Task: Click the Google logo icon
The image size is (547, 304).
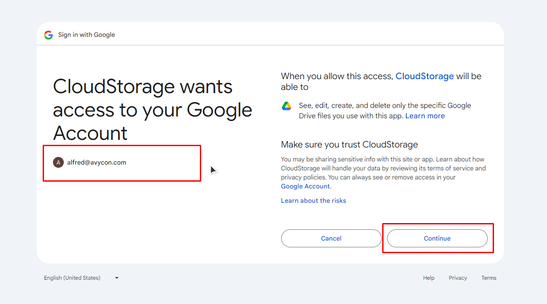Action: click(48, 35)
